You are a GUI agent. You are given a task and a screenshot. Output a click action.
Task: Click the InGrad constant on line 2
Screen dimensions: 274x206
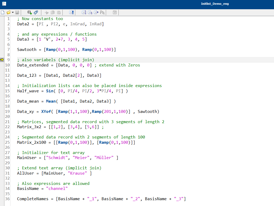77,24
